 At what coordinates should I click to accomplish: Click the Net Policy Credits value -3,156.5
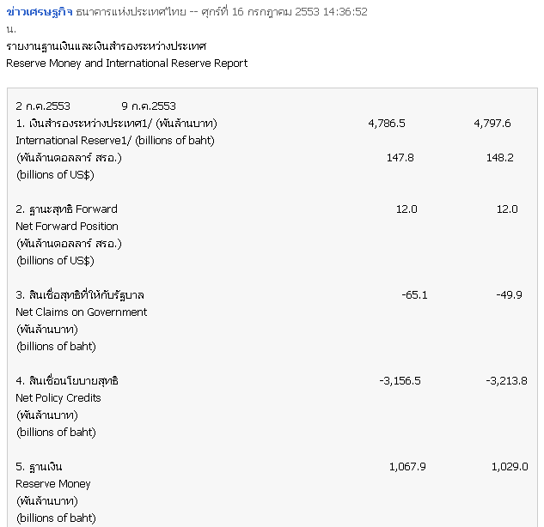click(x=400, y=381)
